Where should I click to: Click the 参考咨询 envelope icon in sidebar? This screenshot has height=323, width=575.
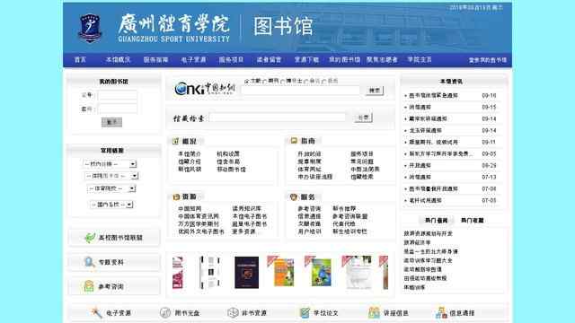point(89,286)
